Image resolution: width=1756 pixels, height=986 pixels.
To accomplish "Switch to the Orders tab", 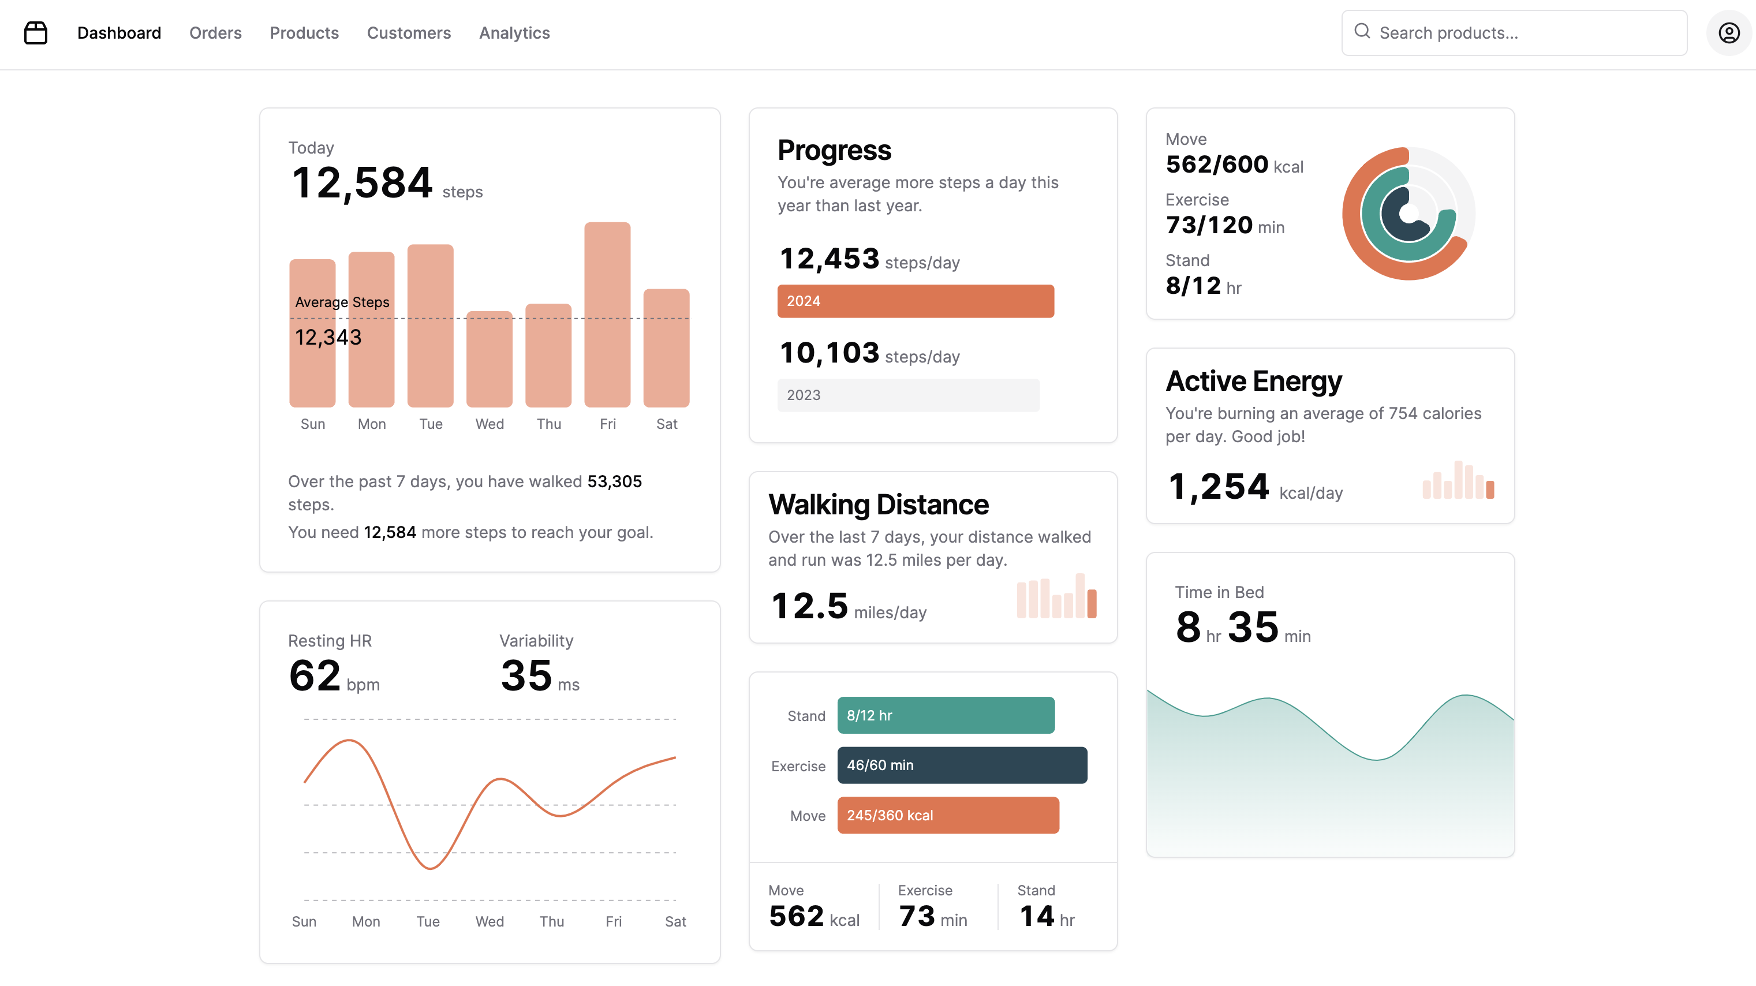I will 215,33.
